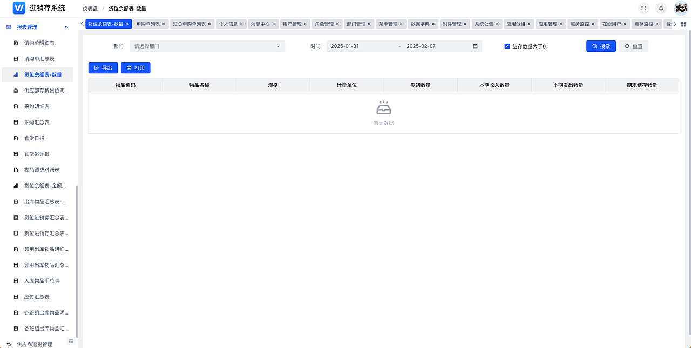Uncheck the 结存数量大于0 checkbox
Image resolution: width=691 pixels, height=348 pixels.
pos(506,46)
